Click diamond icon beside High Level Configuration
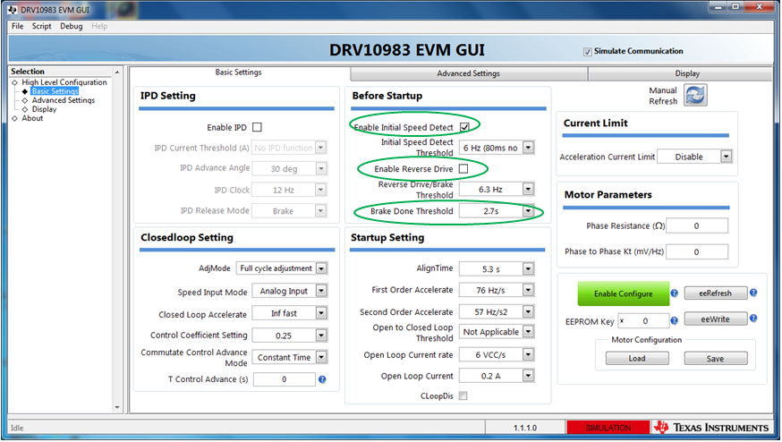 tap(14, 82)
